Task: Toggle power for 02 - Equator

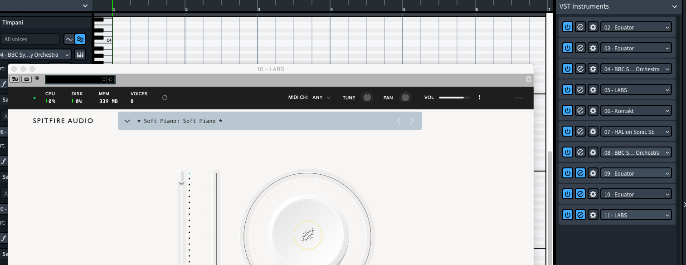Action: click(x=567, y=27)
